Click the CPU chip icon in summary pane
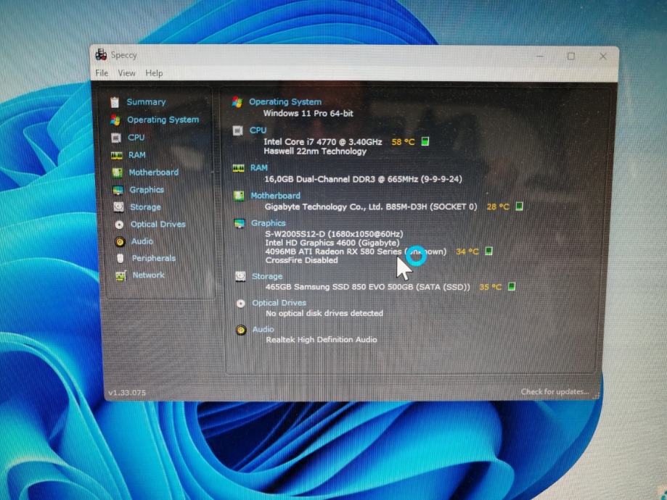The image size is (667, 500). tap(238, 130)
